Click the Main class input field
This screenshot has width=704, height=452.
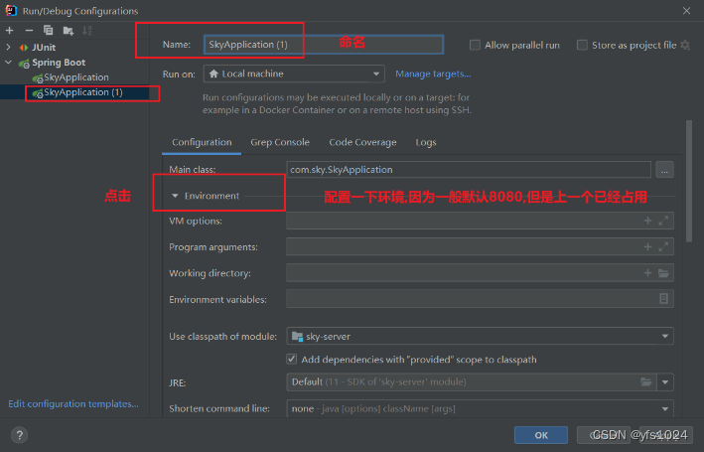pos(469,170)
